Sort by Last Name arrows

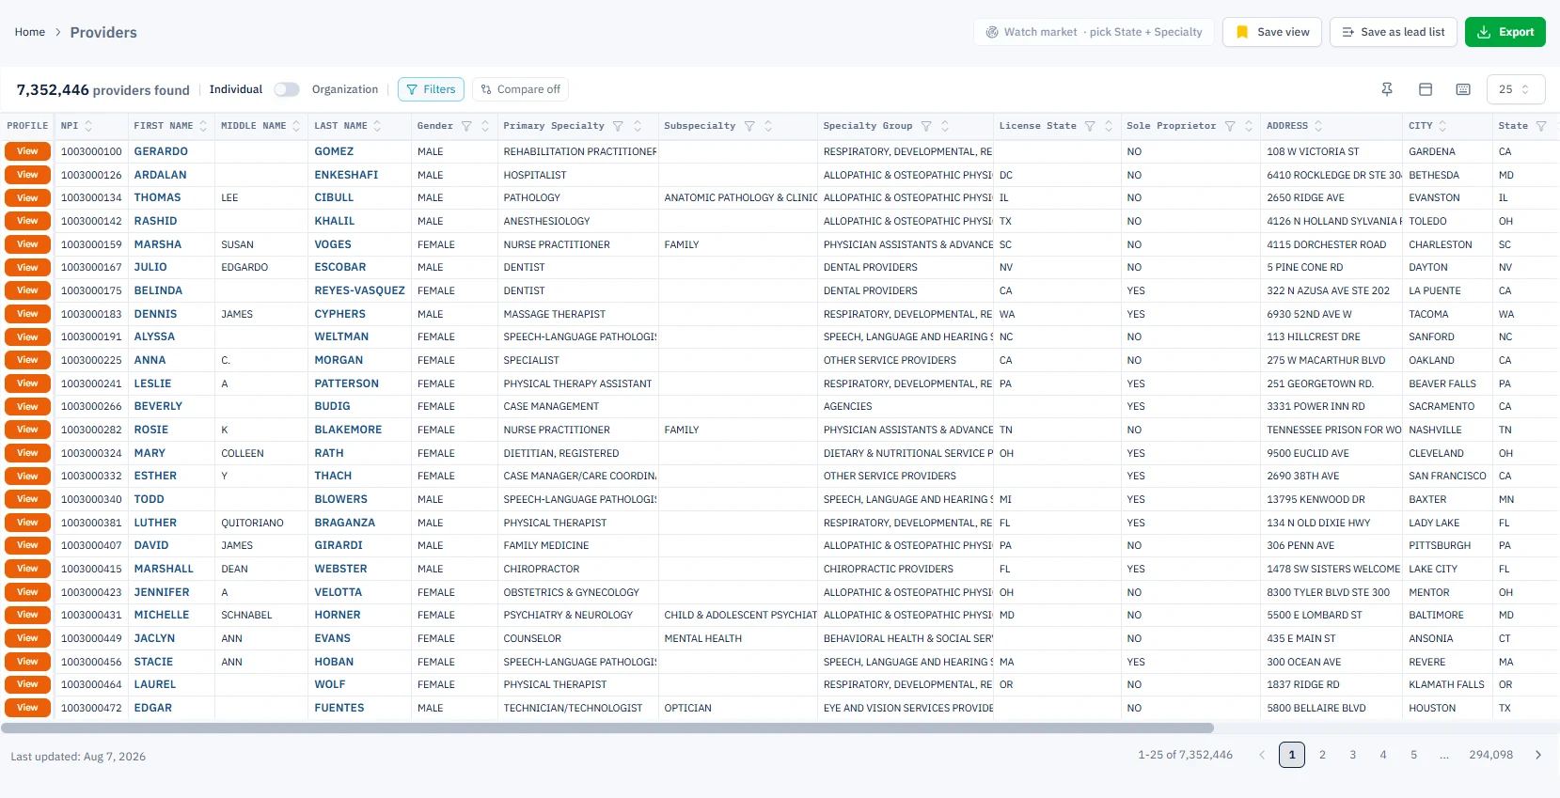coord(377,126)
